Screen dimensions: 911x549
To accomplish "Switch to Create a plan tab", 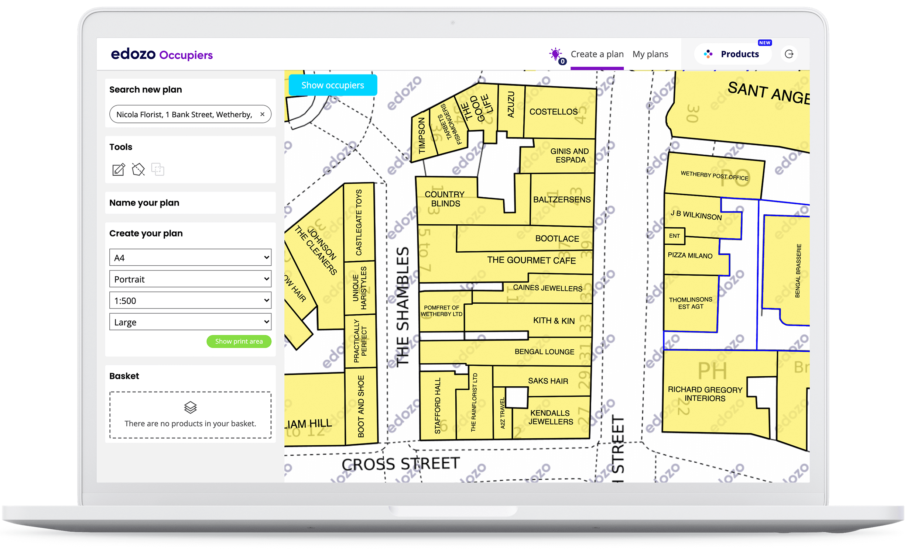I will click(597, 54).
